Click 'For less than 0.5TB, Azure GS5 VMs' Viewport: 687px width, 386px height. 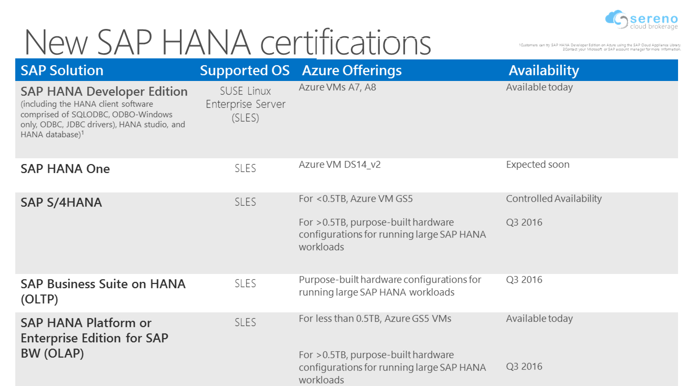coord(375,319)
